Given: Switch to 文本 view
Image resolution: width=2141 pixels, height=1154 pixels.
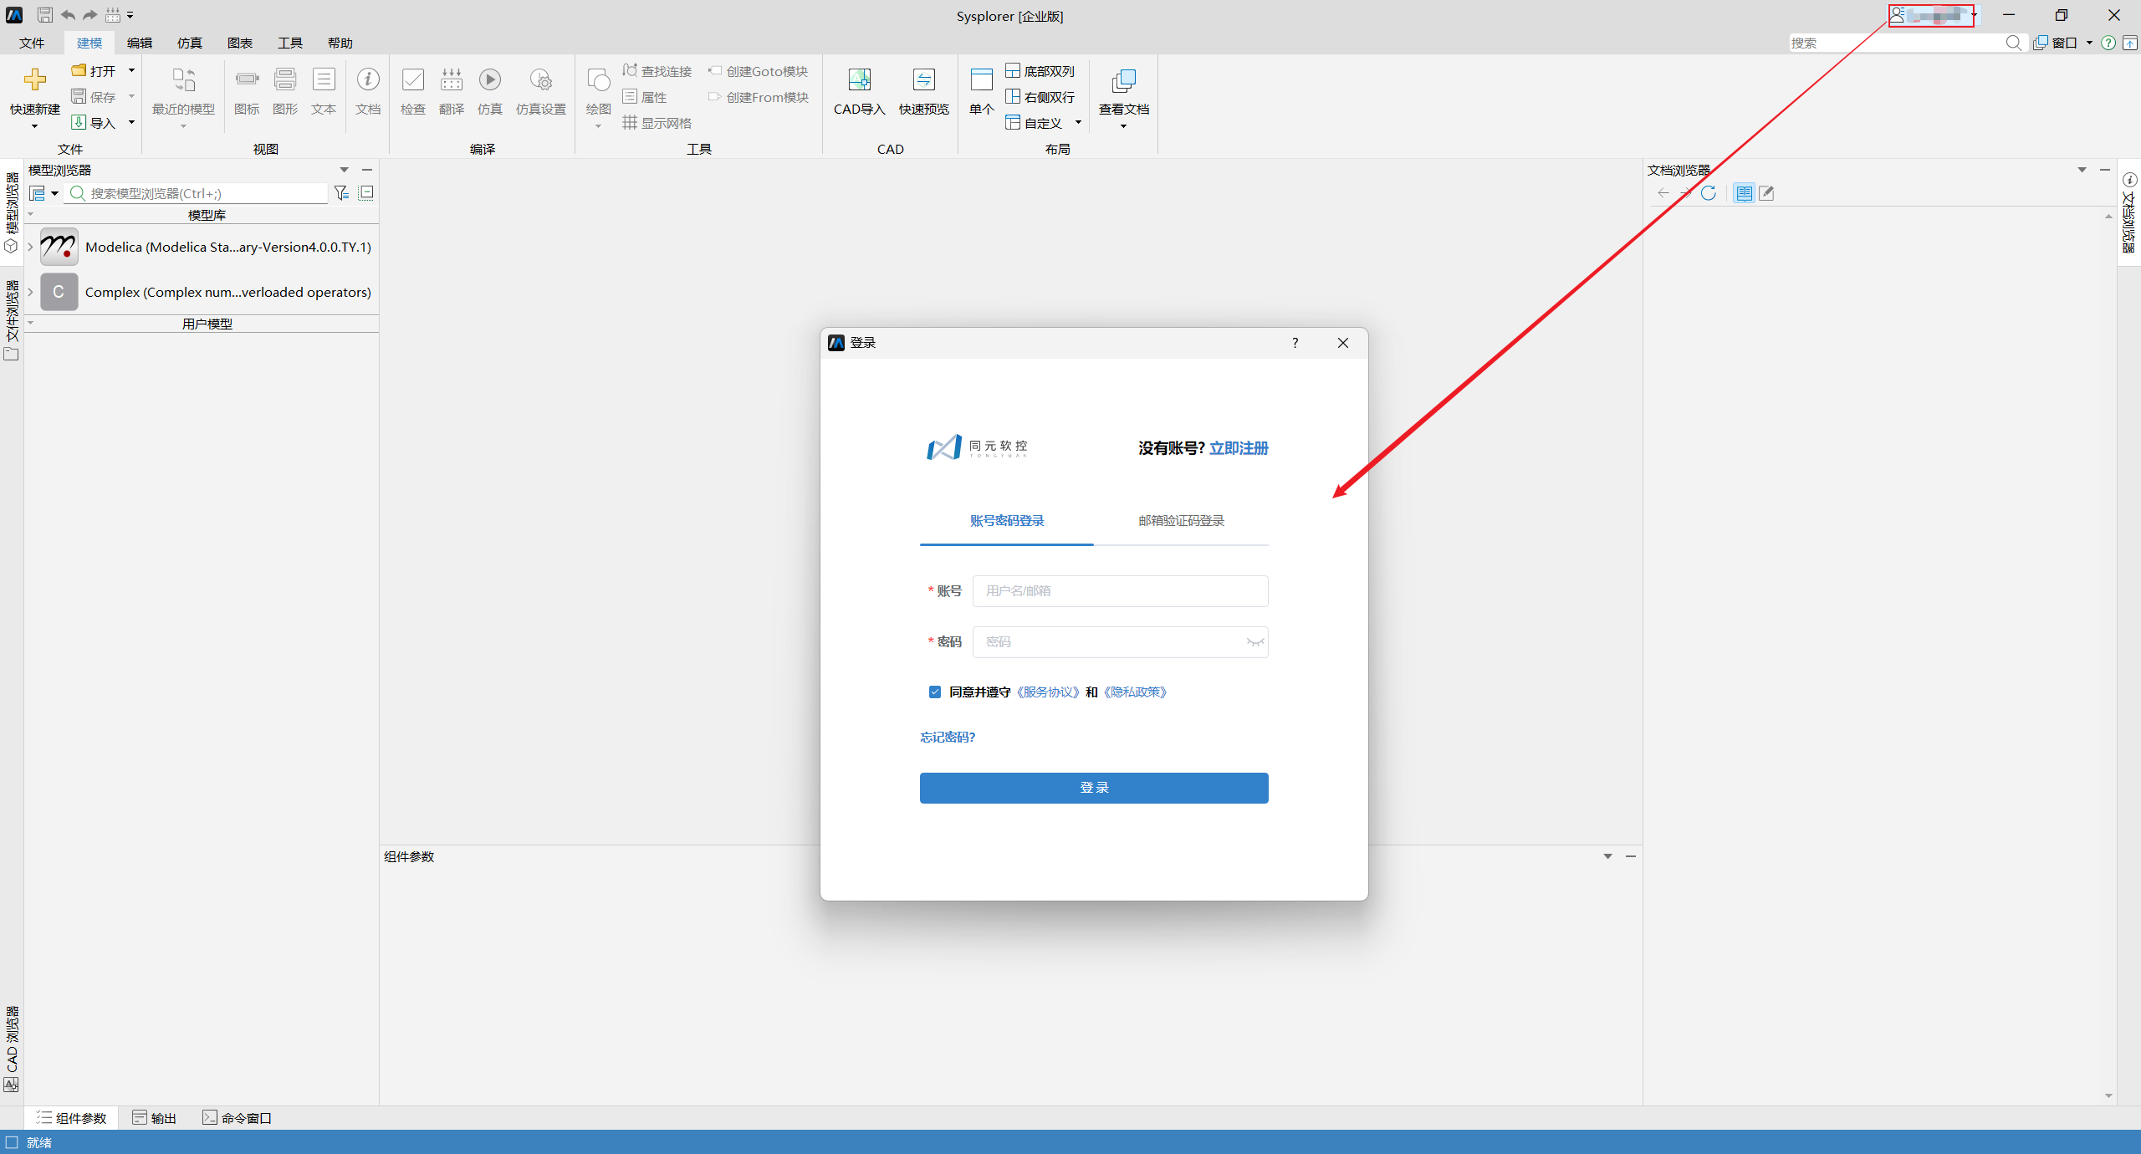Looking at the screenshot, I should click(x=324, y=91).
